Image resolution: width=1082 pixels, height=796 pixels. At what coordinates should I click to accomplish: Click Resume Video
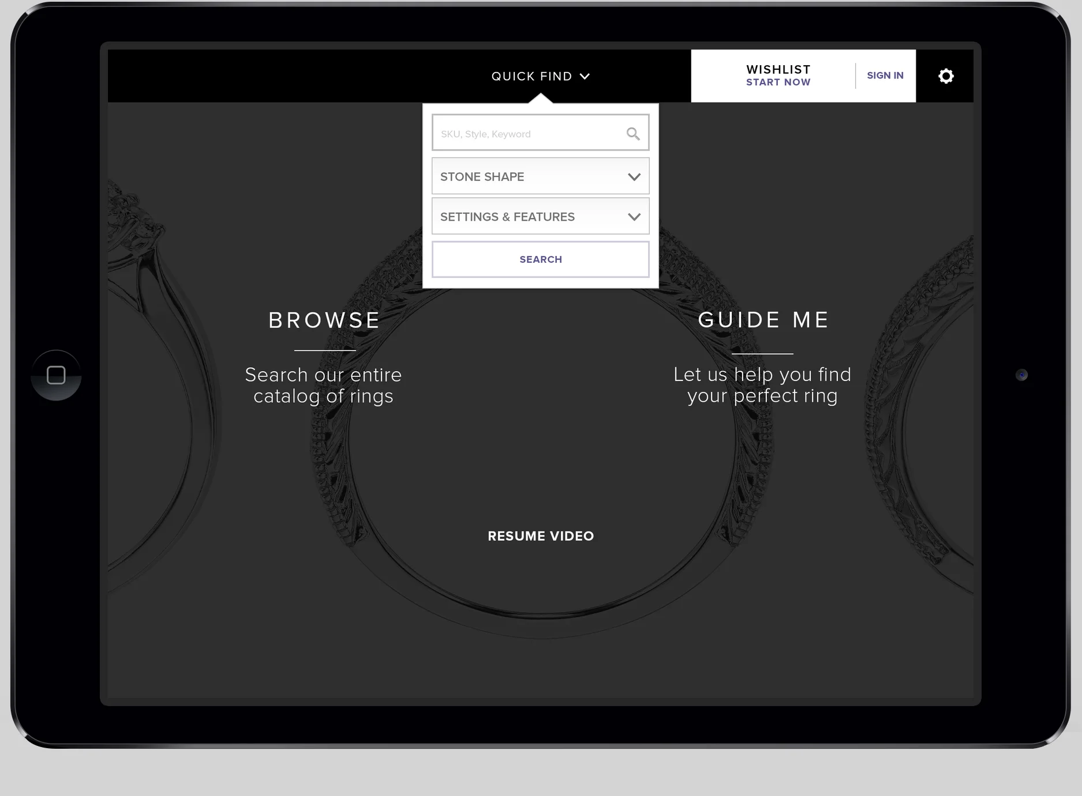pos(541,536)
